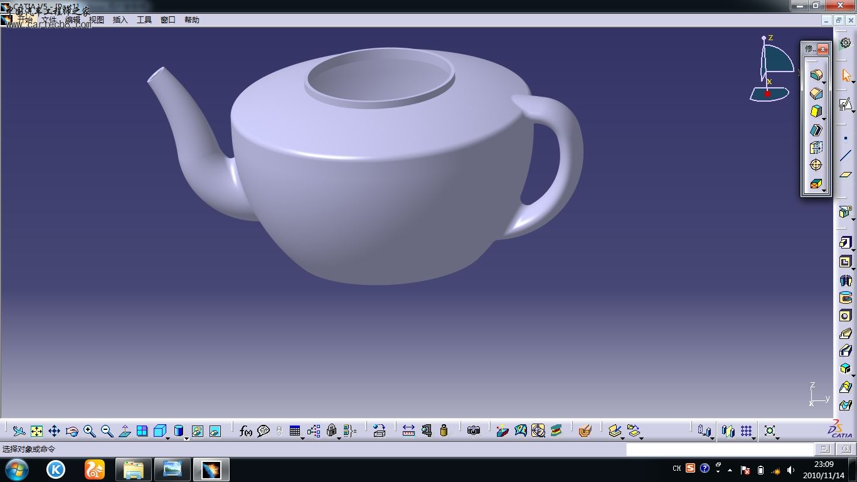Open the Formula f(x) editor
Viewport: 857px width, 482px height.
point(245,431)
